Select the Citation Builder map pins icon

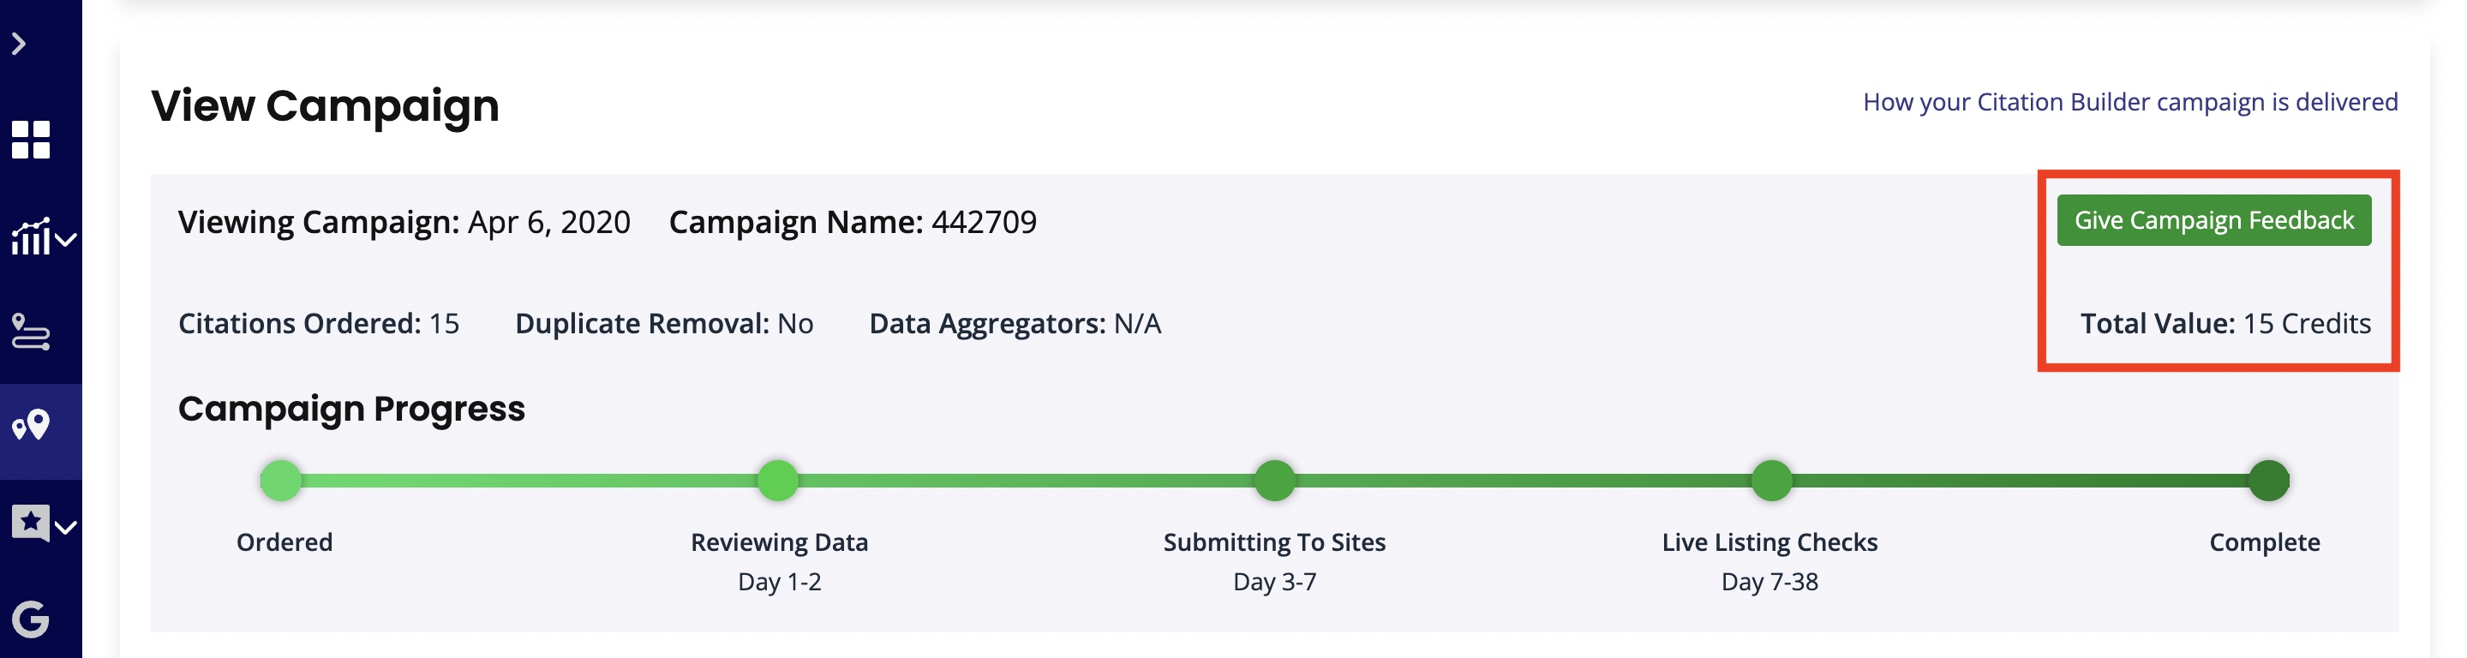(31, 425)
